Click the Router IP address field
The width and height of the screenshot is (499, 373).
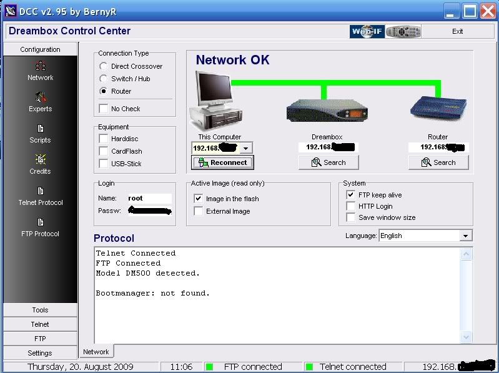tap(438, 147)
